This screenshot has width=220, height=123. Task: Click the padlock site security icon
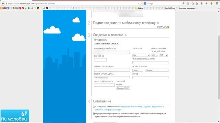pos(6,4)
